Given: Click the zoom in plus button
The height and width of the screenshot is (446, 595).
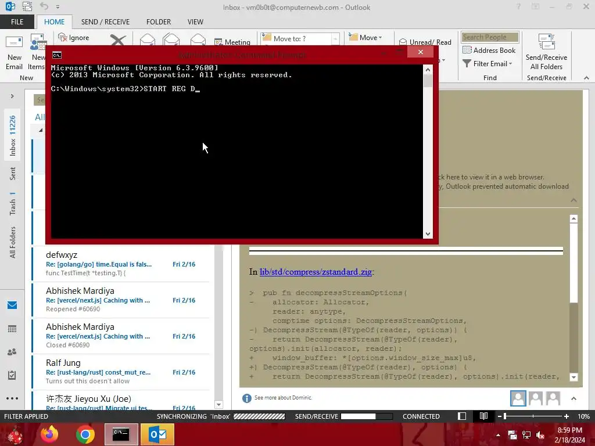Looking at the screenshot, I should [x=566, y=416].
